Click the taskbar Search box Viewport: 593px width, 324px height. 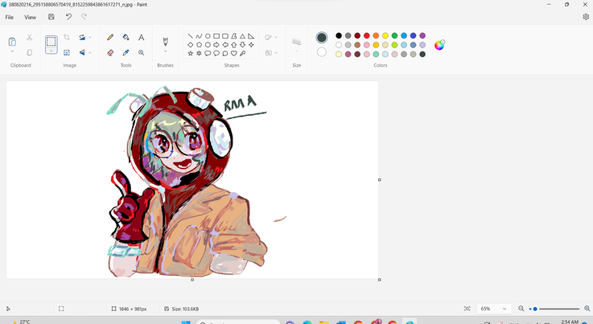238,322
